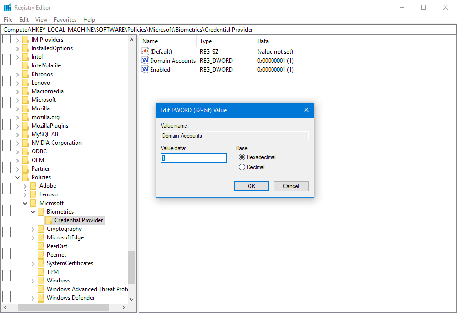
Task: Click the Enabled DWORD value icon
Action: click(145, 69)
